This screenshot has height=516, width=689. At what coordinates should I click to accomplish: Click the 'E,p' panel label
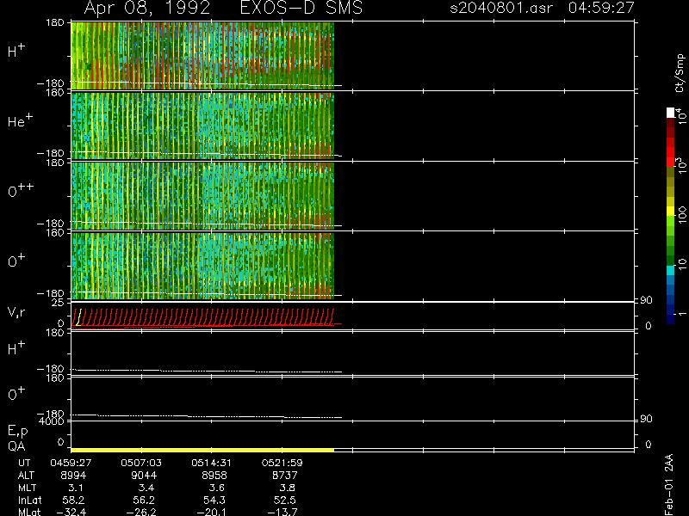[x=17, y=432]
